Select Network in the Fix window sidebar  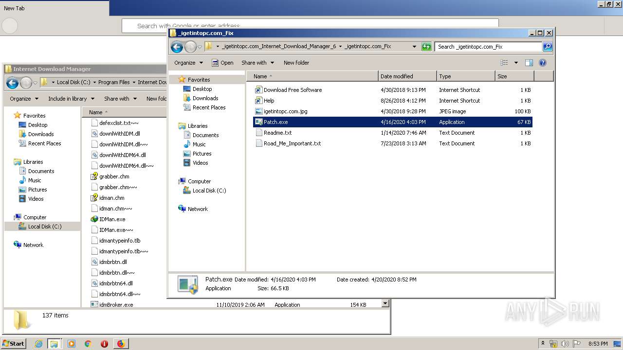198,209
